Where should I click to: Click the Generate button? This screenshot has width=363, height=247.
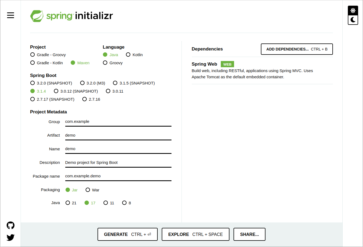[128, 234]
